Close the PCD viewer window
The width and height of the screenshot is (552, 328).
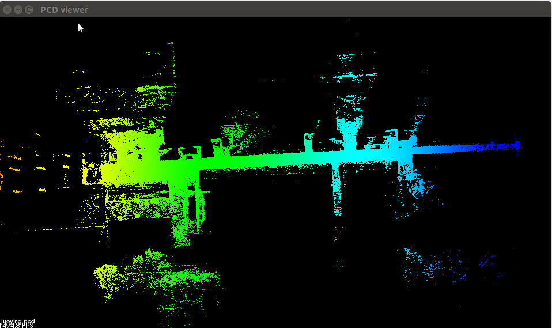[7, 10]
